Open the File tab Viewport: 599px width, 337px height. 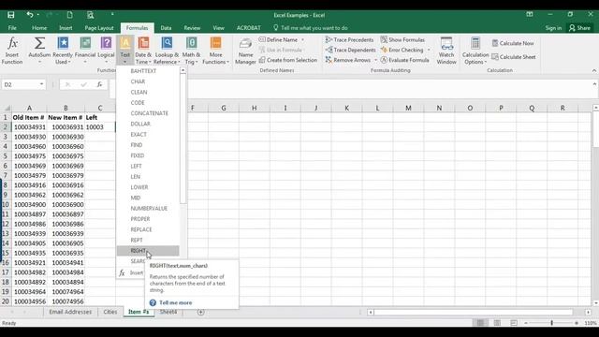tap(12, 28)
